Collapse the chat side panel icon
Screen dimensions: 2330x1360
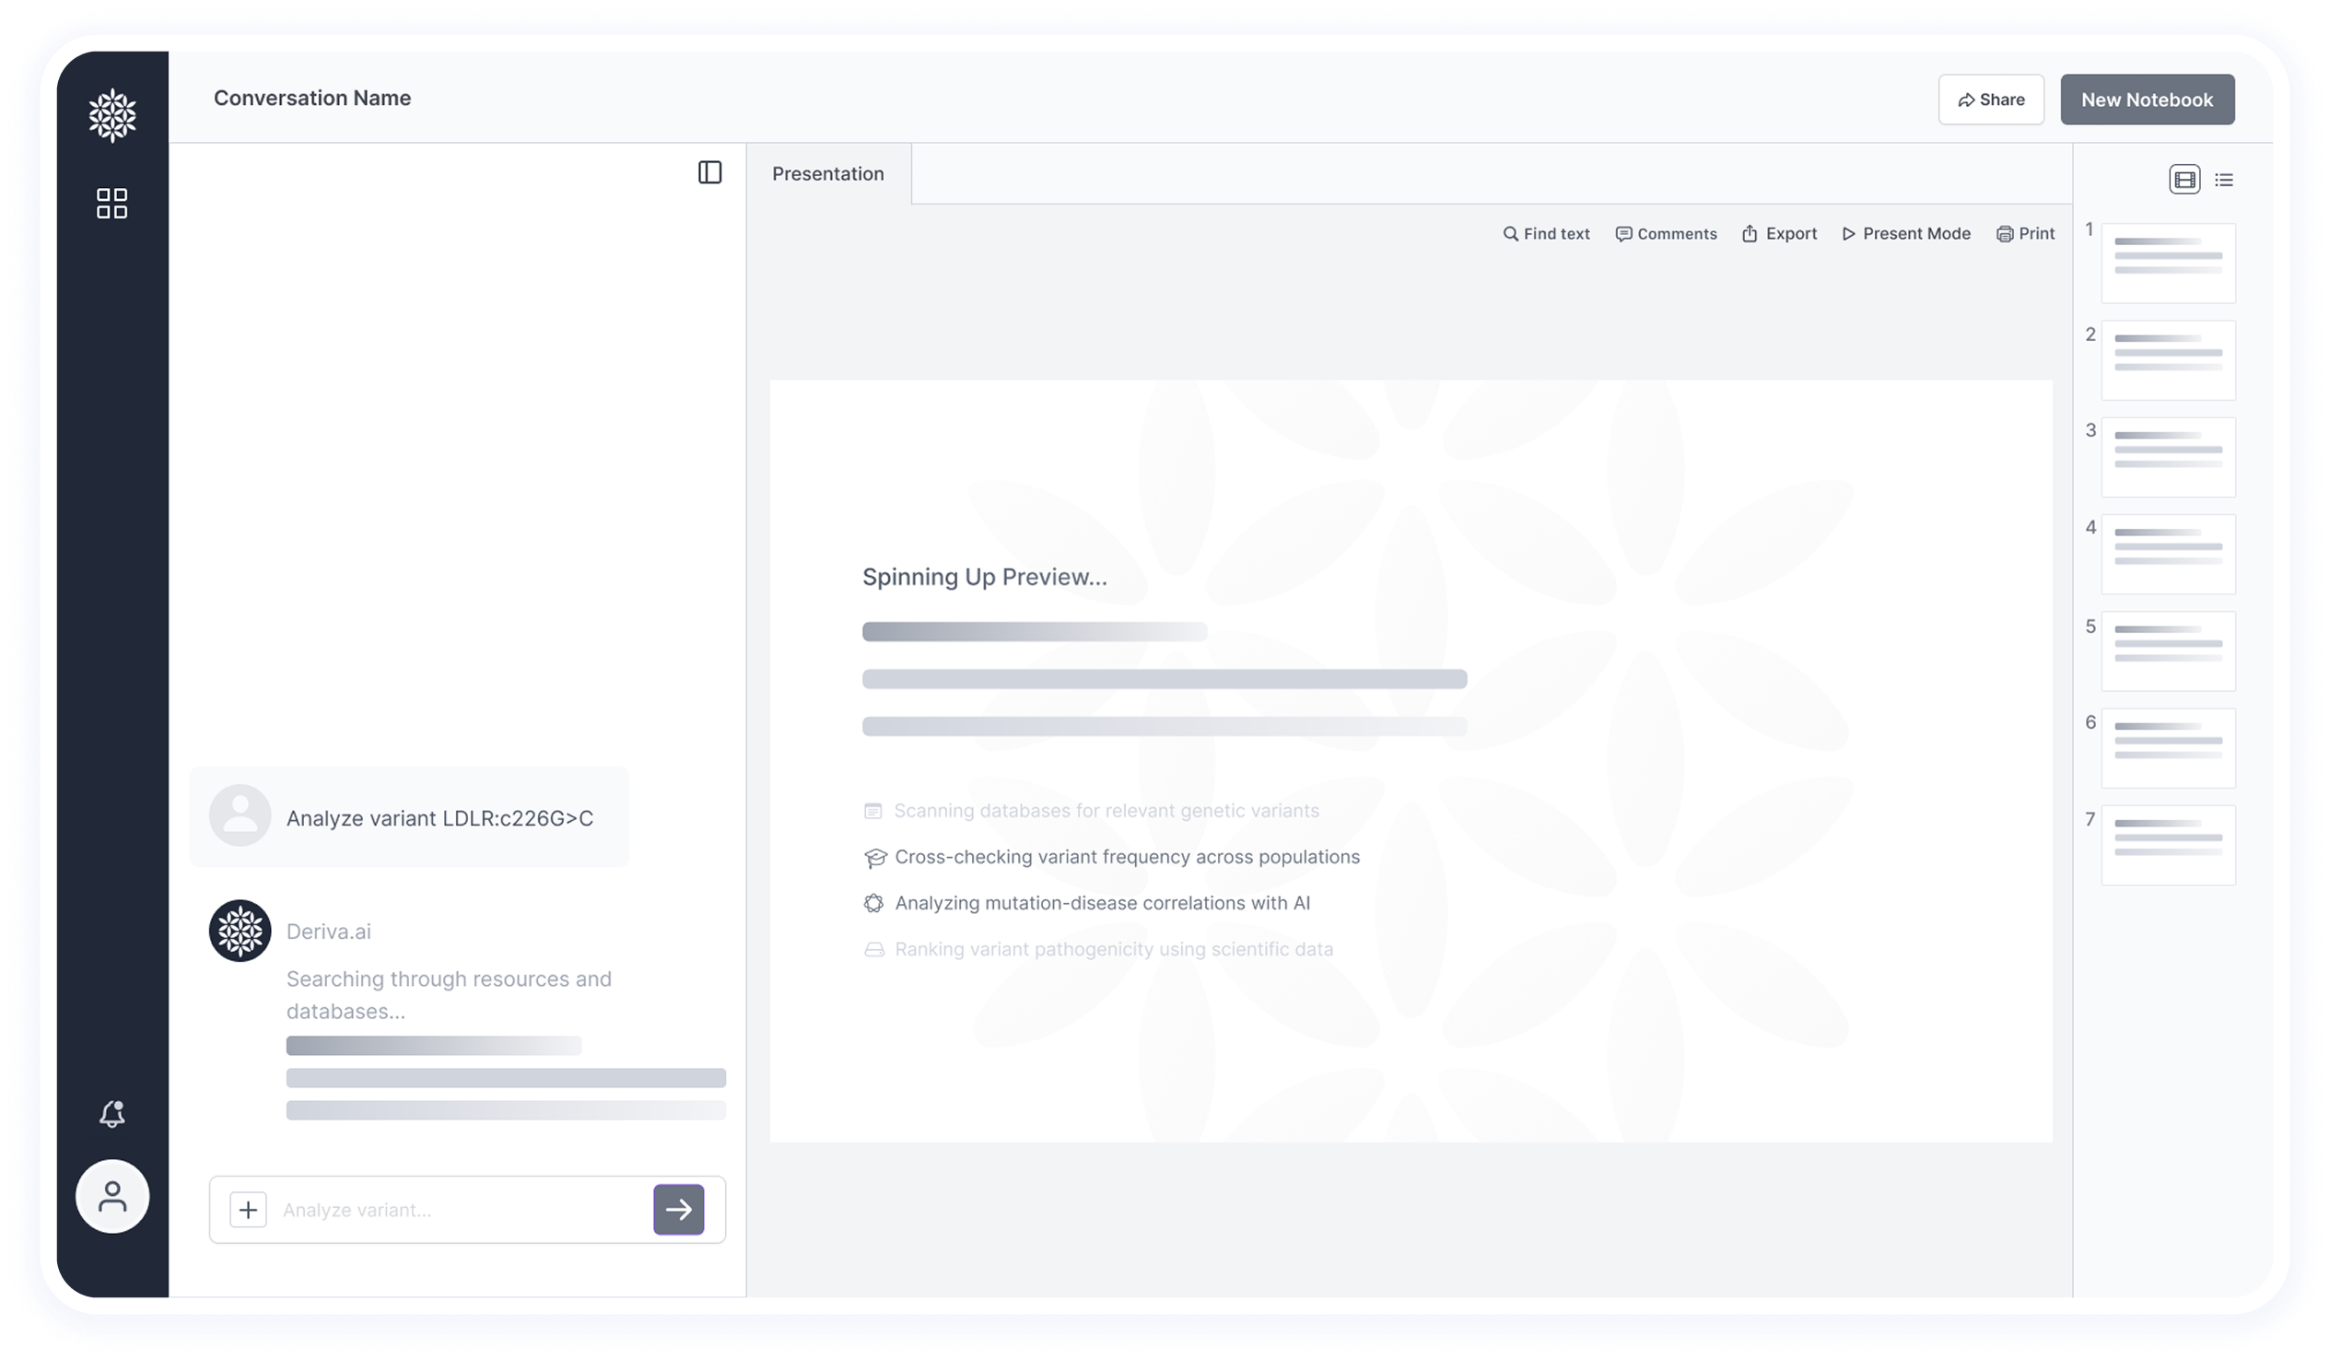point(709,173)
